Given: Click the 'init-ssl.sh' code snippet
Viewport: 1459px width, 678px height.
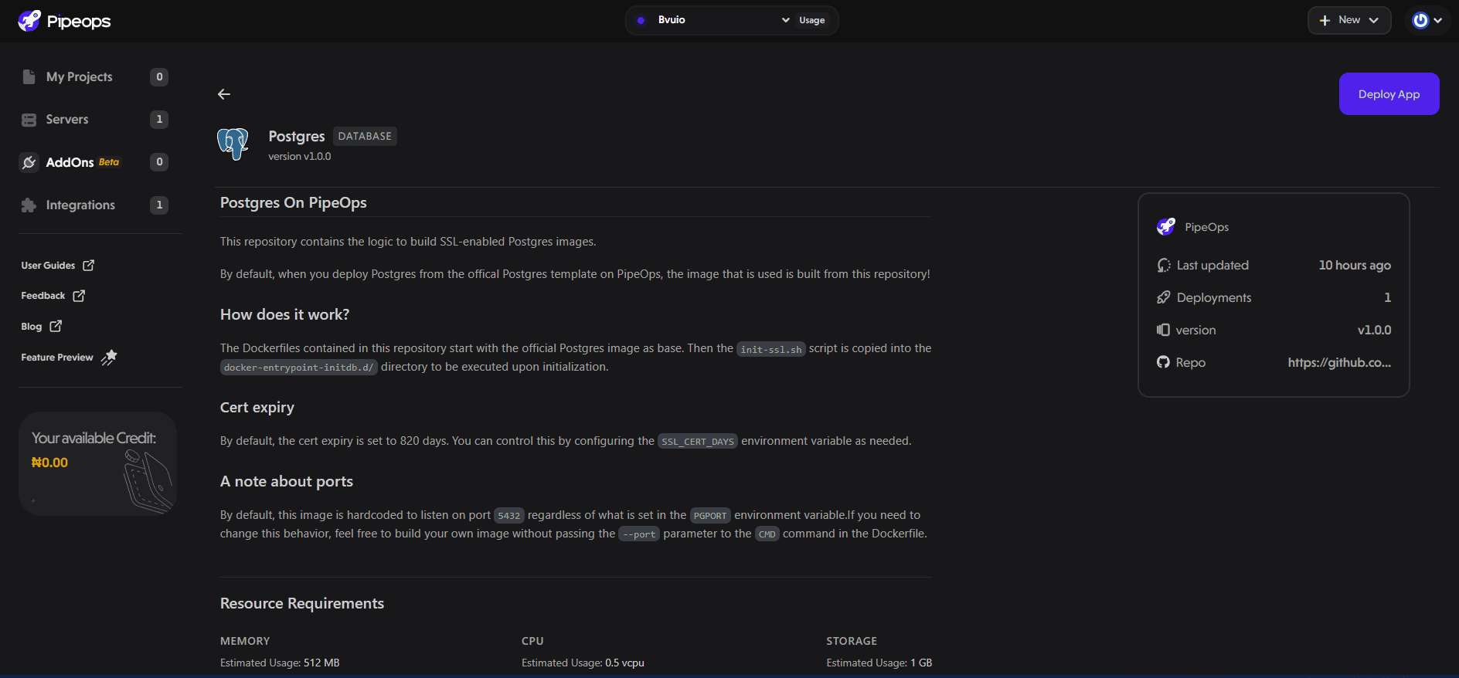Looking at the screenshot, I should coord(771,349).
